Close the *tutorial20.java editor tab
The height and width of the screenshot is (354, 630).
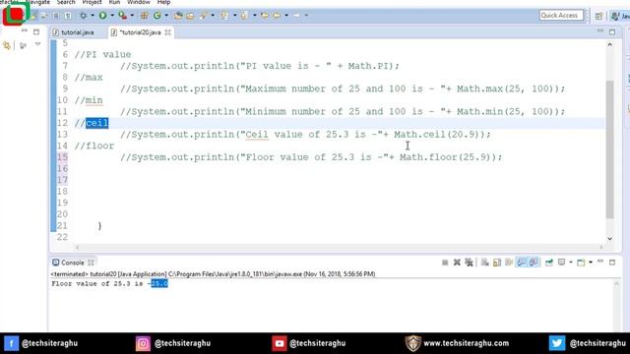point(168,32)
